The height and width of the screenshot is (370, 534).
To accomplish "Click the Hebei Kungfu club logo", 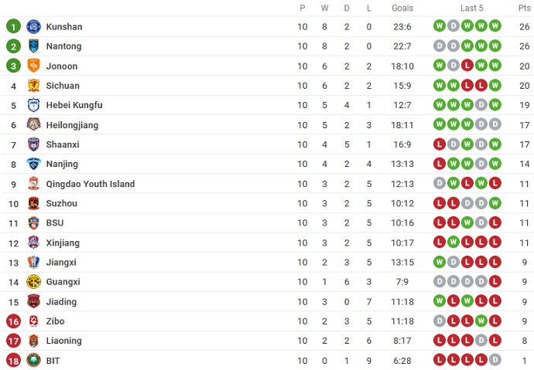I will click(33, 105).
